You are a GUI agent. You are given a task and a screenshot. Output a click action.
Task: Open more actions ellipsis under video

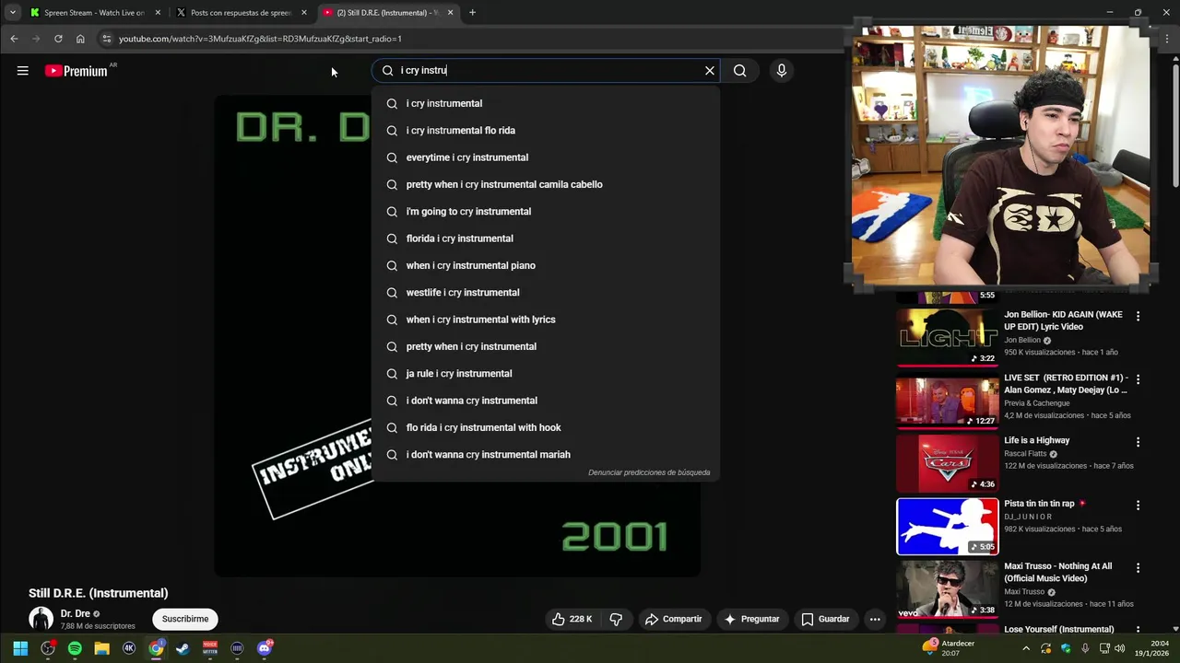[x=875, y=619]
